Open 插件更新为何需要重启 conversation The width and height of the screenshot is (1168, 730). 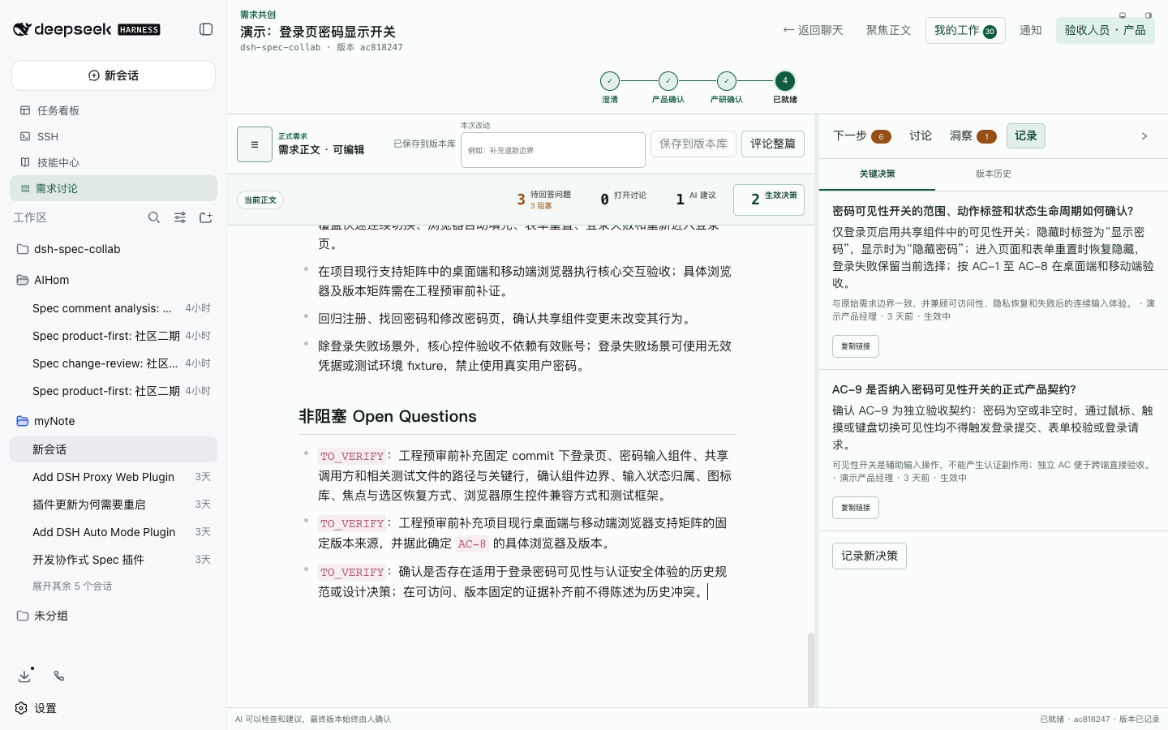pyautogui.click(x=114, y=505)
